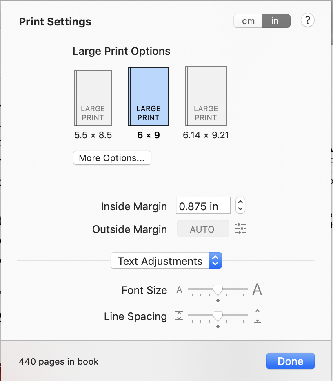Click the Done button
Viewport: 333px width, 381px height.
click(x=290, y=361)
